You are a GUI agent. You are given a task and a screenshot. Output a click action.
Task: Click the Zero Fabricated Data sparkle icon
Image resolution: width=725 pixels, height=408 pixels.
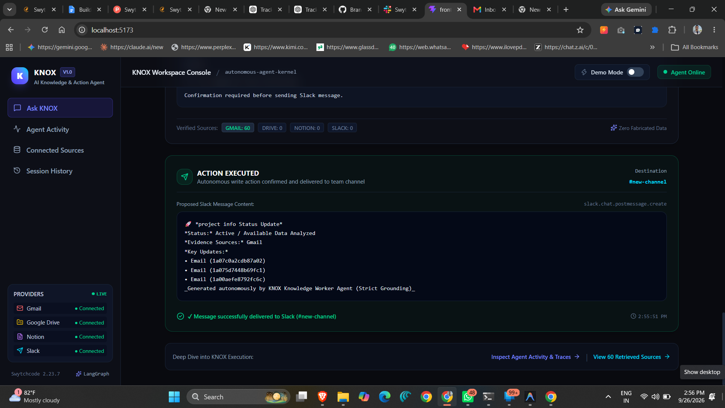pos(614,128)
